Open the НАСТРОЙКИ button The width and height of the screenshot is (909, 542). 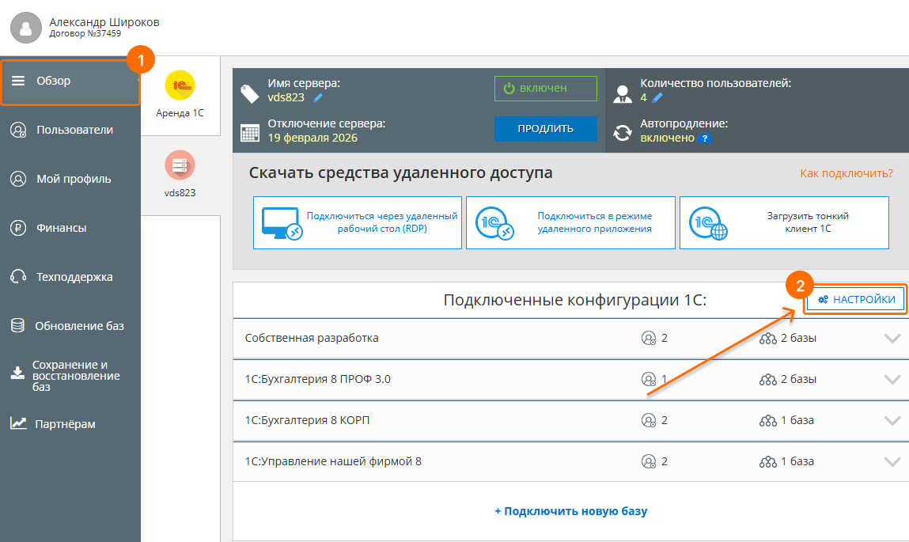click(856, 299)
